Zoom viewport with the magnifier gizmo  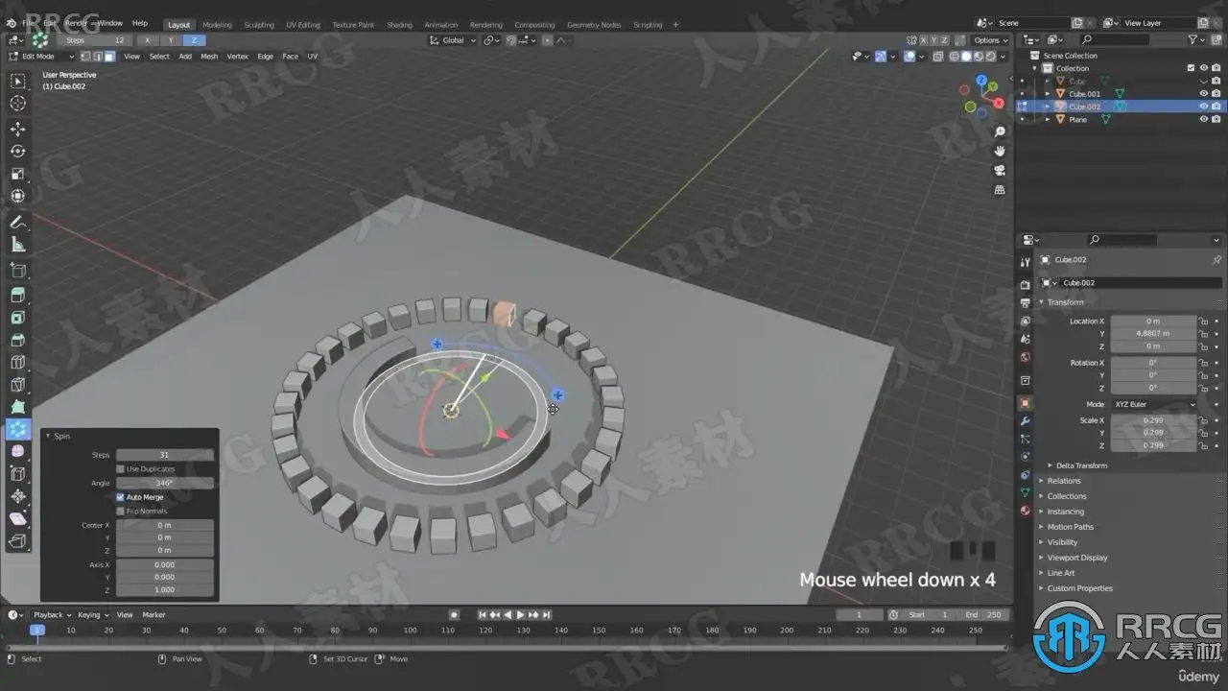tap(1000, 131)
